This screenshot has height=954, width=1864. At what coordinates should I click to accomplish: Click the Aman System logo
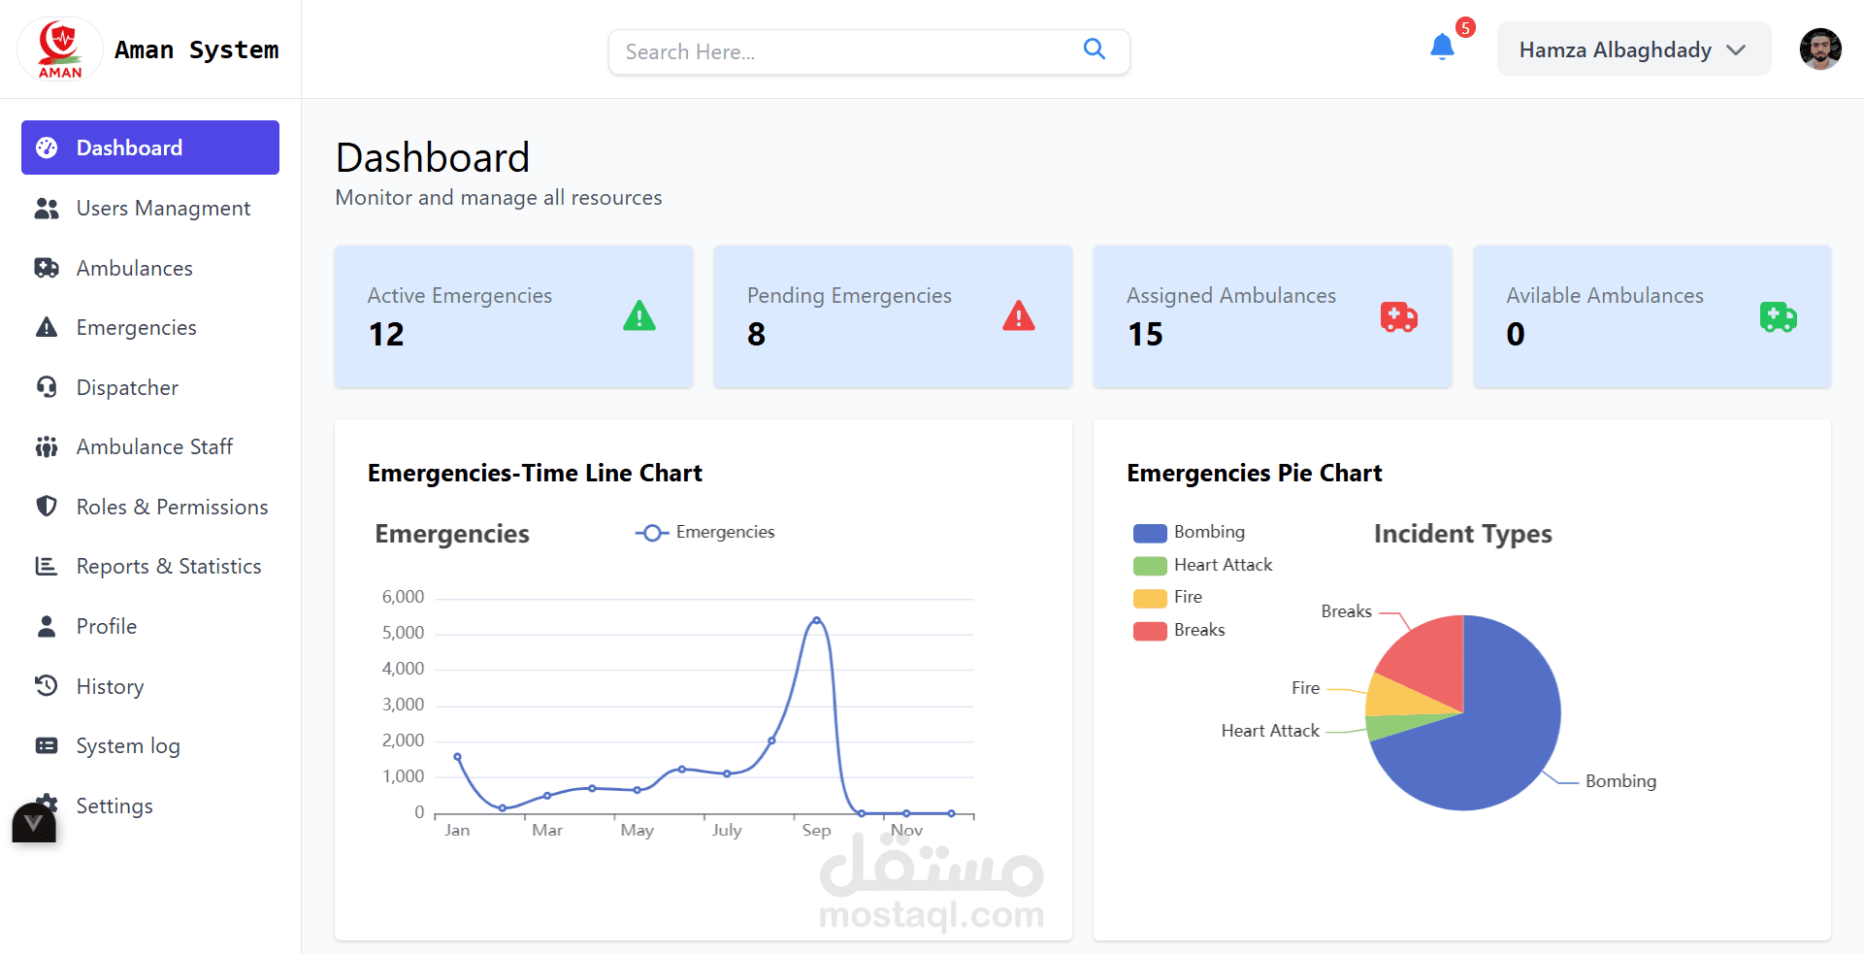pyautogui.click(x=60, y=49)
